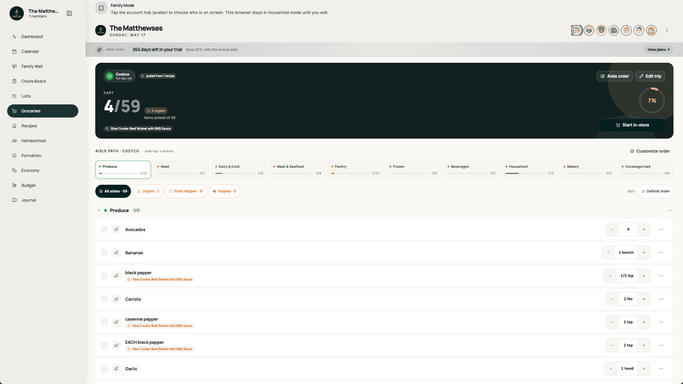Open Formation shield item
This screenshot has height=384, width=683.
coord(43,156)
